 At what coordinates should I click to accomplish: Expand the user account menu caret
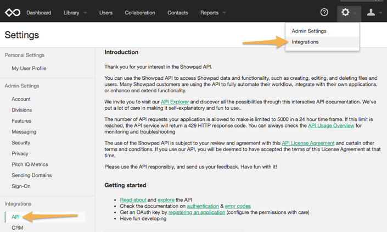(x=381, y=13)
